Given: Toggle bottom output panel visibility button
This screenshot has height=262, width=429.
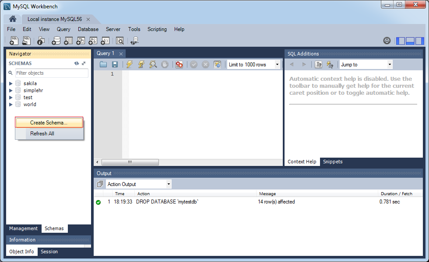Looking at the screenshot, I should click(410, 41).
